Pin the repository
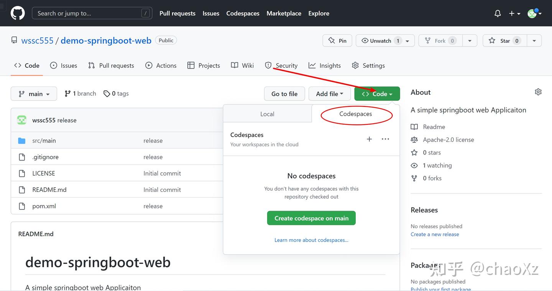552x291 pixels. click(x=337, y=40)
